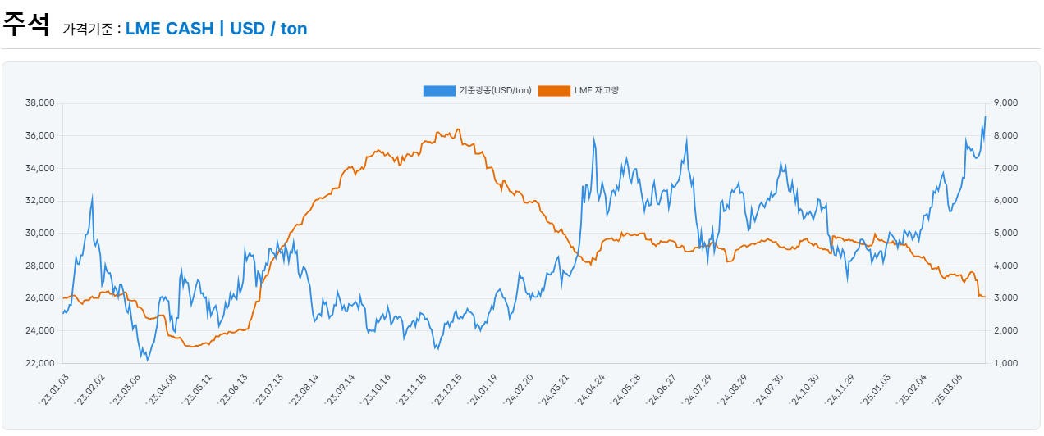The height and width of the screenshot is (436, 1044).
Task: Click the 5,000 right axis label
Action: [x=1005, y=233]
